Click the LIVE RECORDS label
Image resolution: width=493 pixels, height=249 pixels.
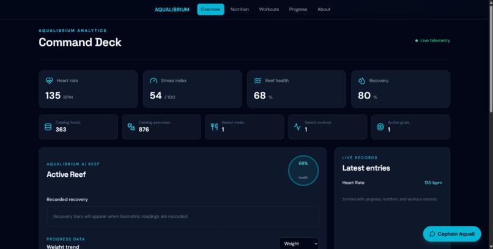point(360,157)
